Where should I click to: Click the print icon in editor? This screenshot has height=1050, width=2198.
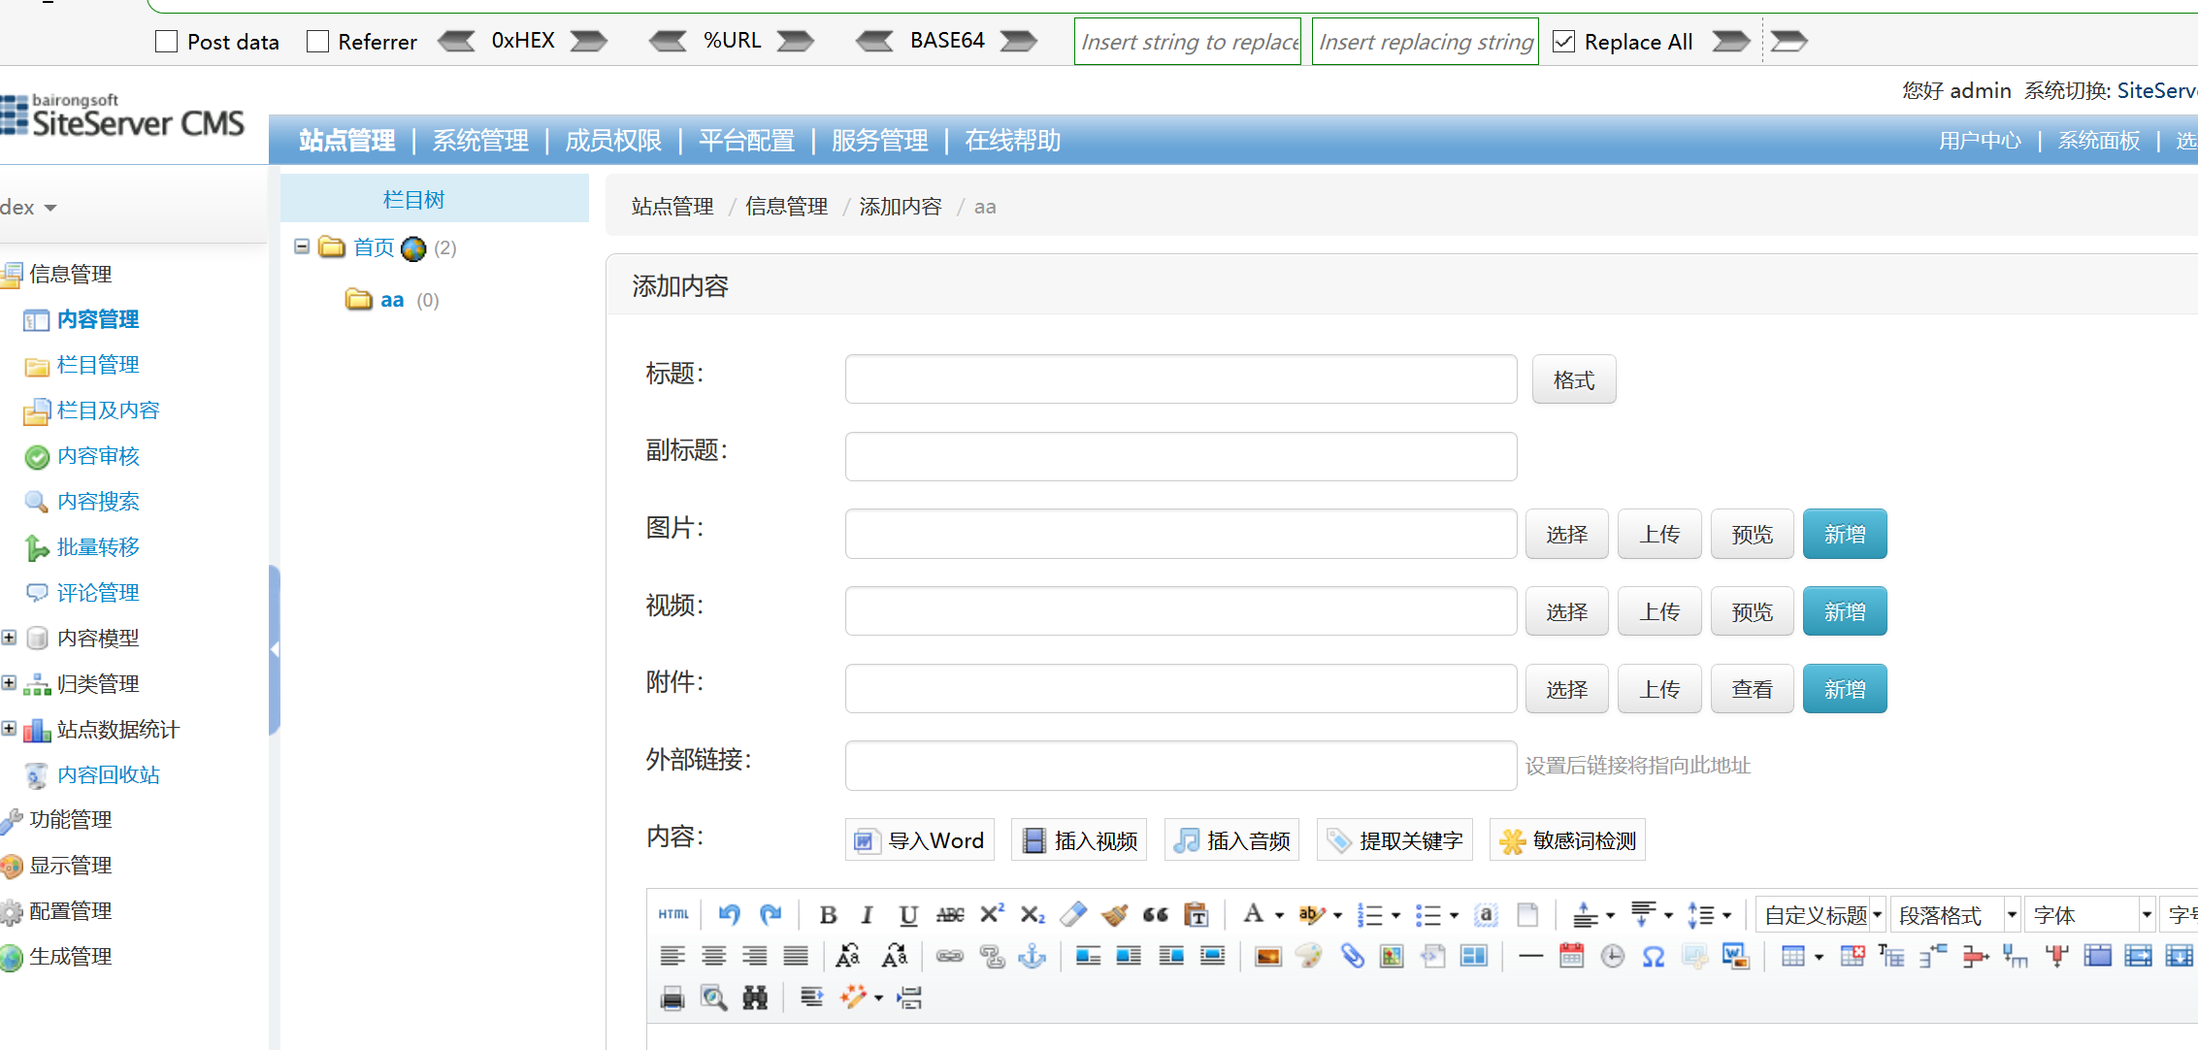(x=673, y=998)
